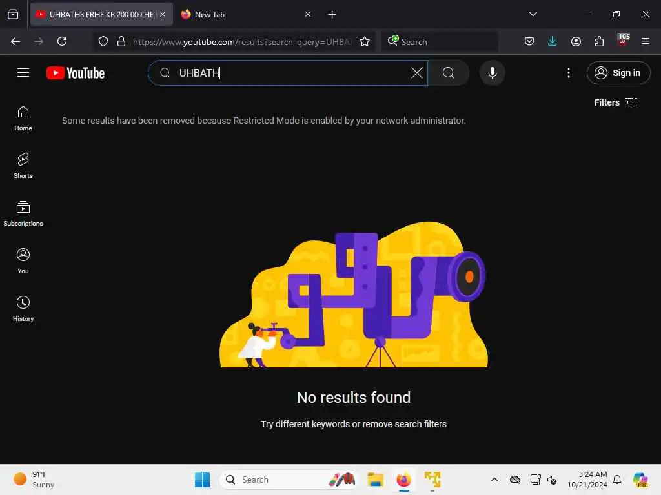Open the notifications bell
661x495 pixels.
(x=617, y=480)
